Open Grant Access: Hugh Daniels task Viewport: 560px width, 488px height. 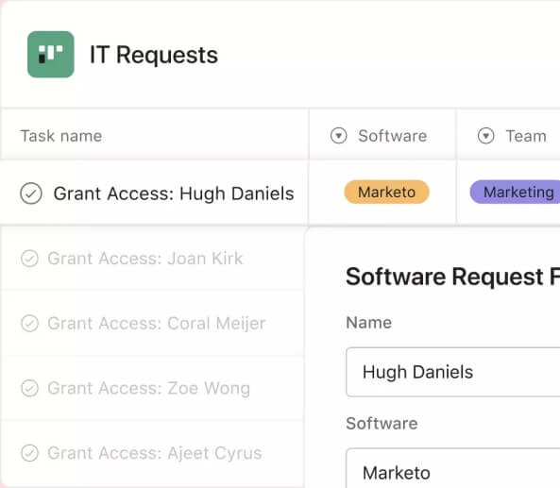(174, 194)
